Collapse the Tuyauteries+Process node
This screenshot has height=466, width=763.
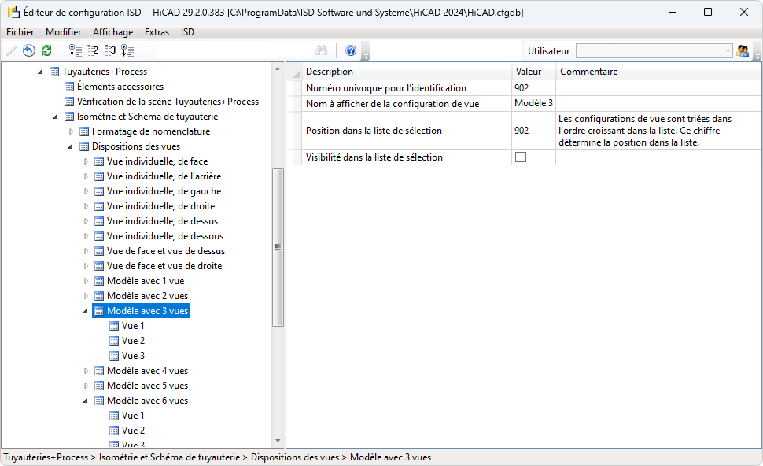[x=40, y=72]
